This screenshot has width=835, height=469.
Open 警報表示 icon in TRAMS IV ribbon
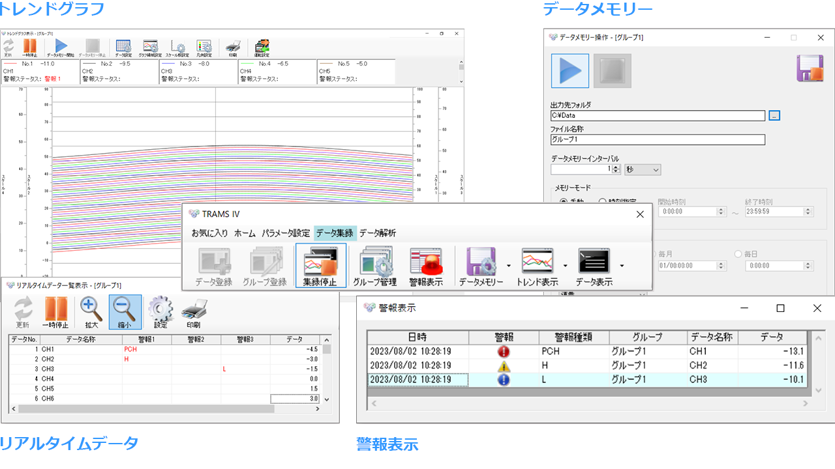click(426, 266)
